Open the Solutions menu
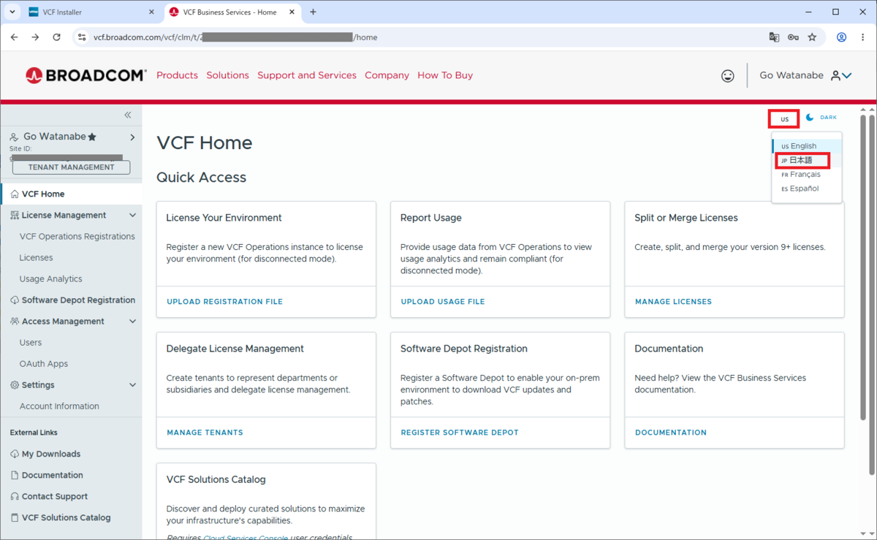 pos(227,75)
